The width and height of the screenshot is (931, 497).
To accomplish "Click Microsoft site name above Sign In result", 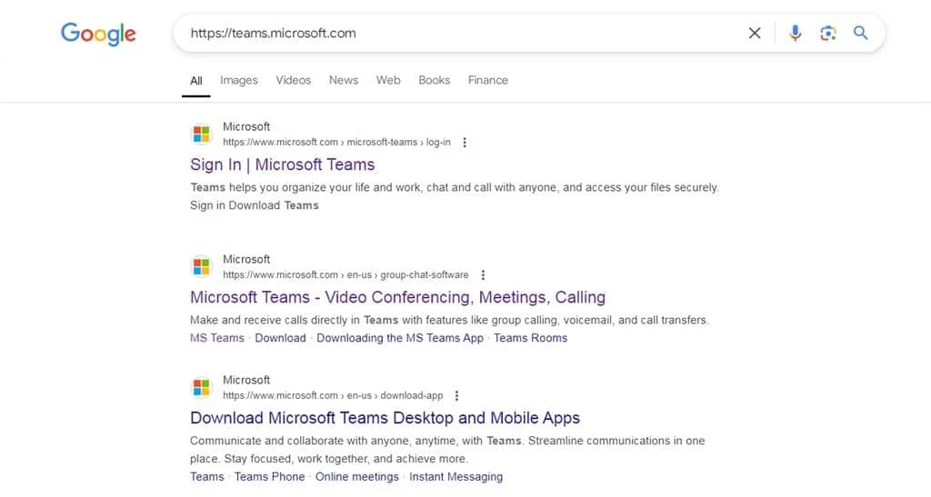I will tap(246, 127).
